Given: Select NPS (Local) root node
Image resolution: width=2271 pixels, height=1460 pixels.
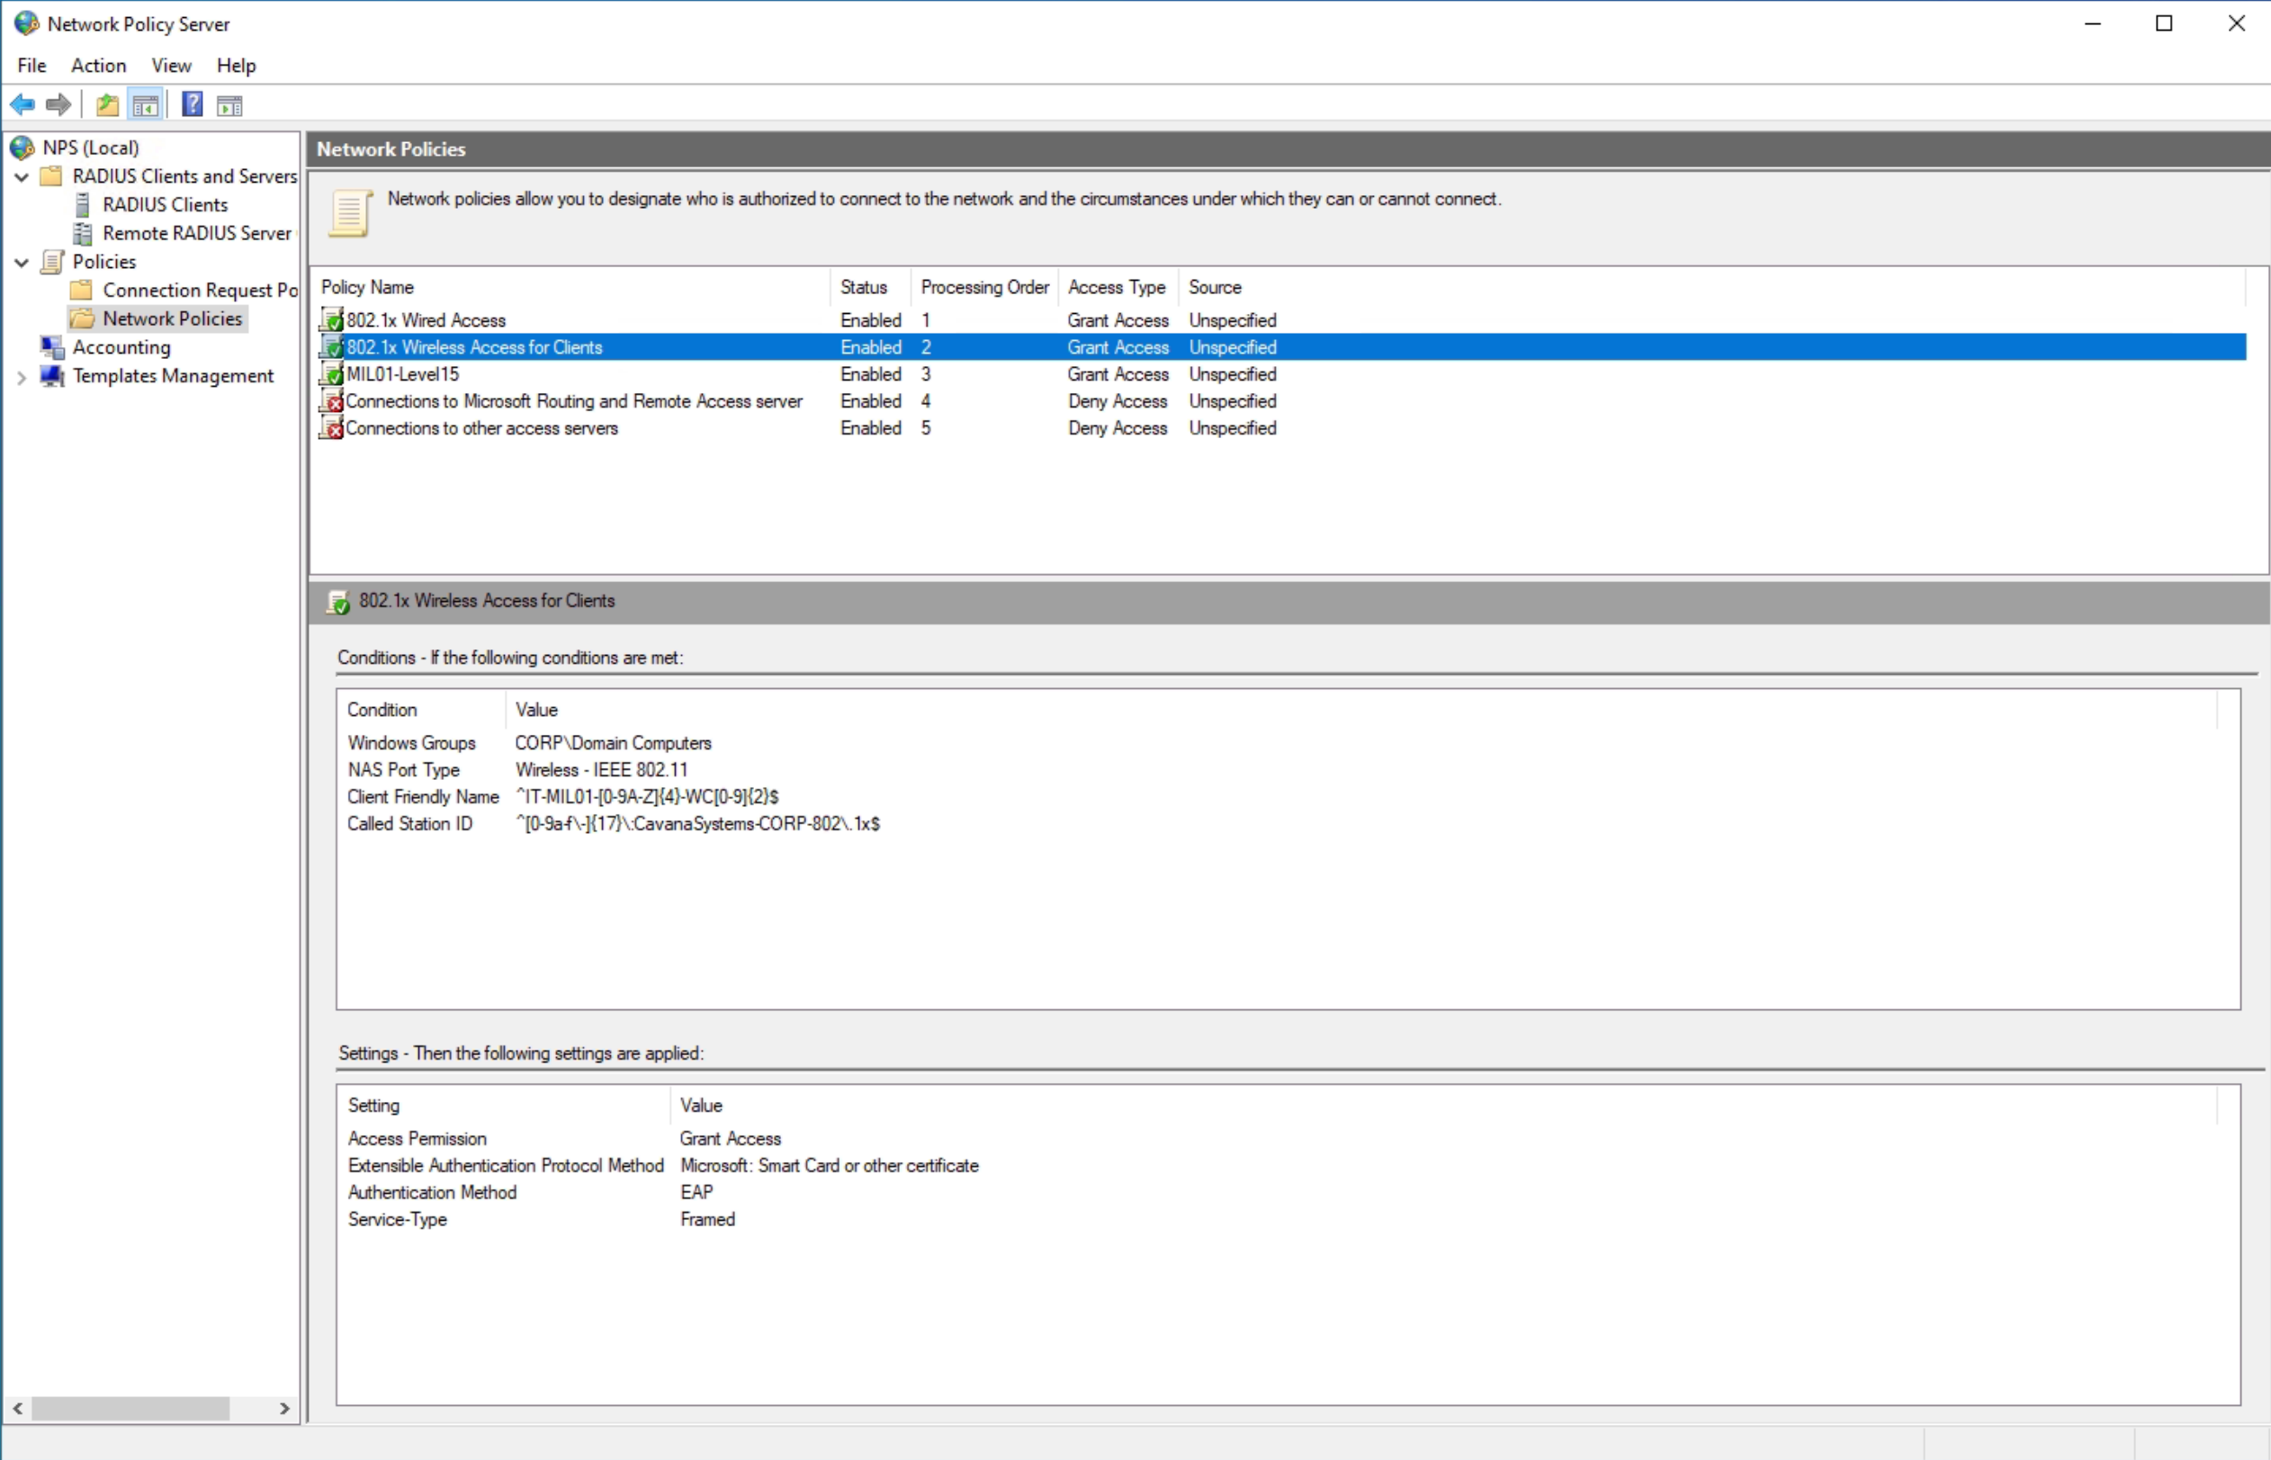Looking at the screenshot, I should (91, 148).
